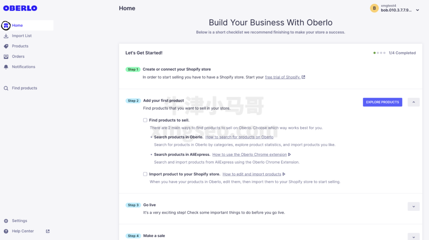Click the 1/4 Completed progress dots
Screen dimensions: 429x240
pyautogui.click(x=379, y=53)
